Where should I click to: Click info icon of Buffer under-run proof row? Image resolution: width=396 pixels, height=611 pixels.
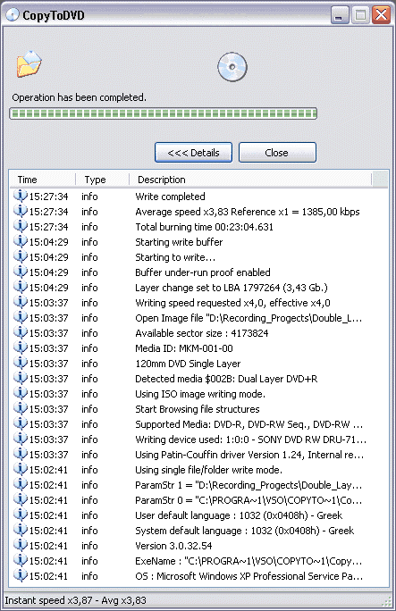[x=21, y=272]
